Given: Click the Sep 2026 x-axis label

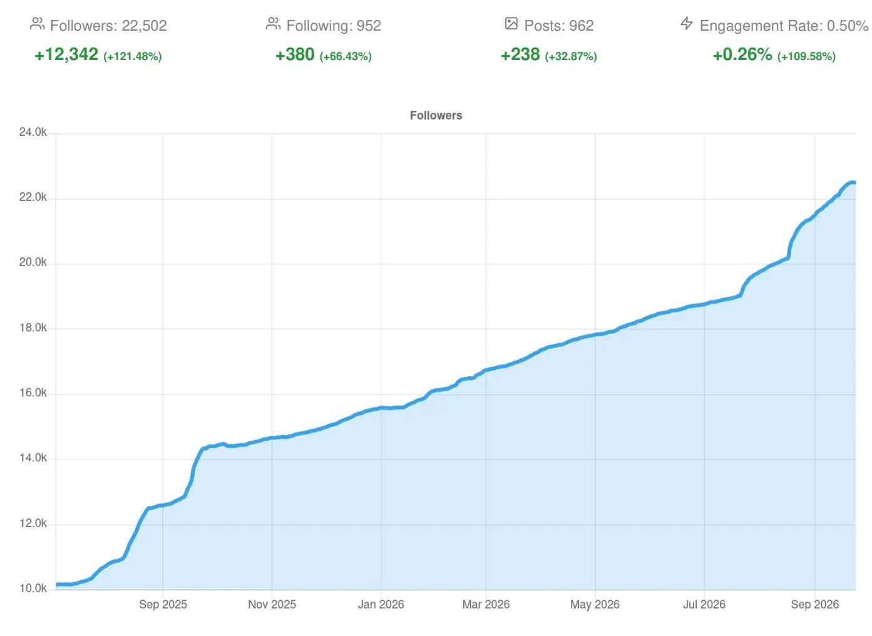Looking at the screenshot, I should pos(814,605).
